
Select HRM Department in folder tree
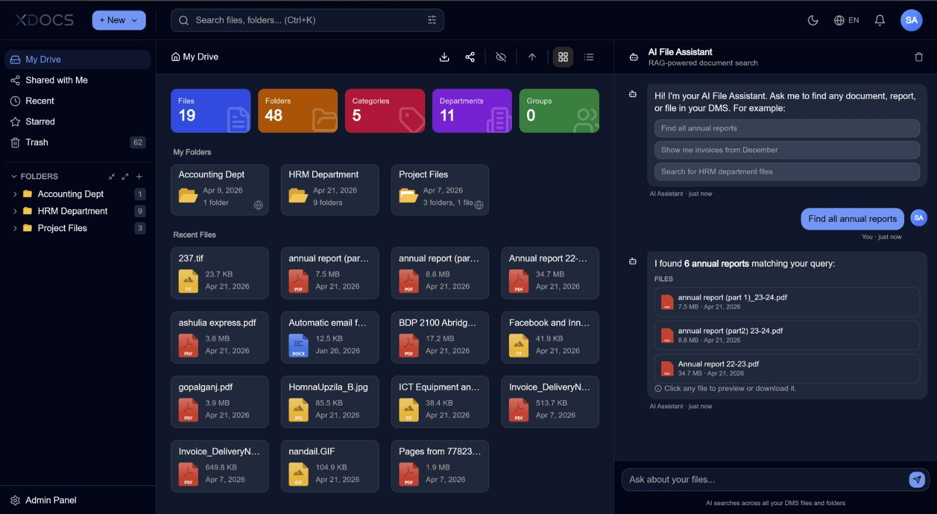click(73, 211)
